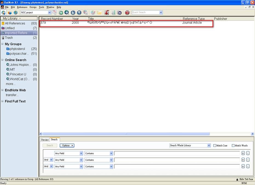Image resolution: width=255 pixels, height=185 pixels.
Task: Open the Help menu
Action: pyautogui.click(x=59, y=7)
